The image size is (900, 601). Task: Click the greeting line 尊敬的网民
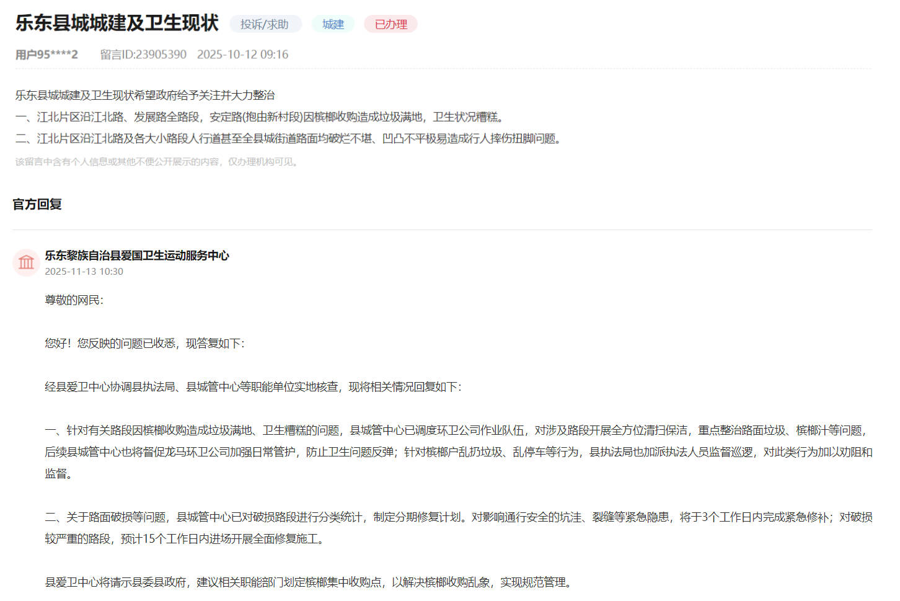pos(69,300)
